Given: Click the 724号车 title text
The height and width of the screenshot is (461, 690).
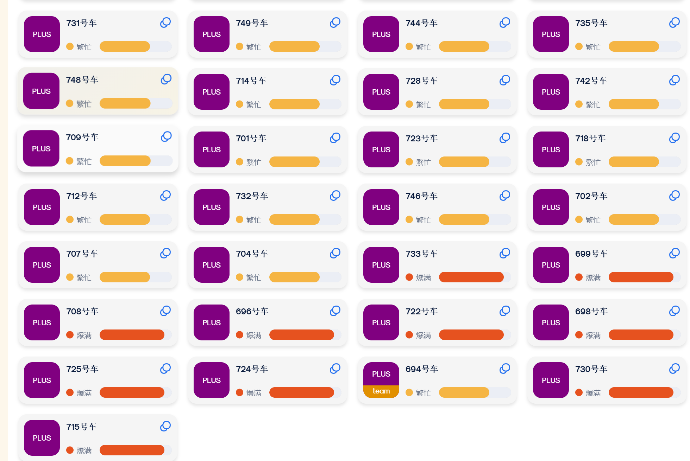Looking at the screenshot, I should point(252,369).
